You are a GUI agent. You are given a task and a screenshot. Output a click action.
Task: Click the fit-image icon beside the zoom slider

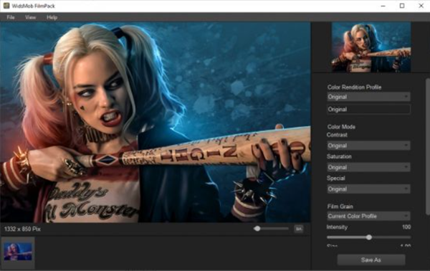tap(299, 229)
